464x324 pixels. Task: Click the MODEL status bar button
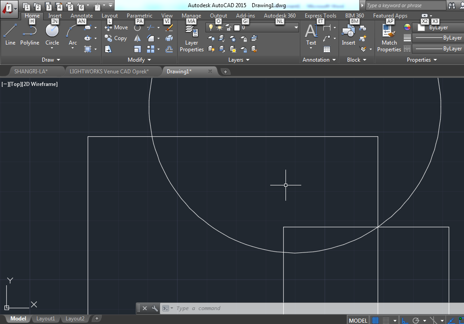coord(358,320)
